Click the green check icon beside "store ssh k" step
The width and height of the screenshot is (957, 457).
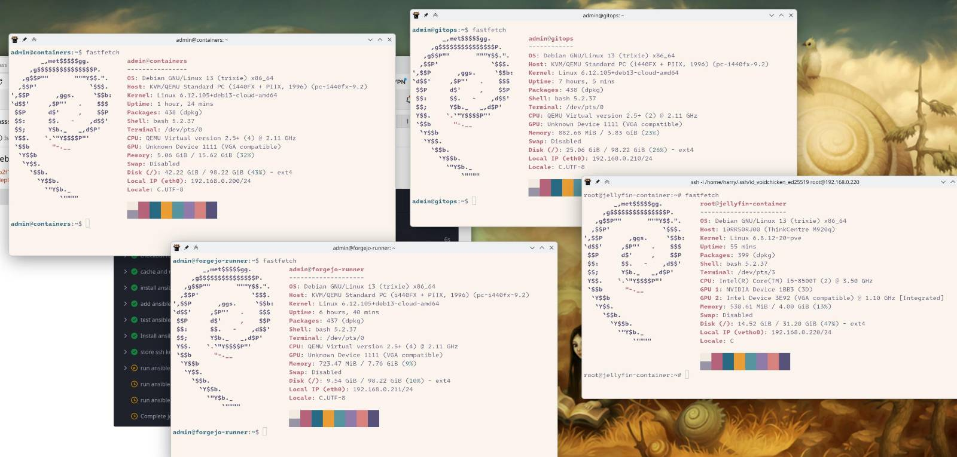coord(135,352)
